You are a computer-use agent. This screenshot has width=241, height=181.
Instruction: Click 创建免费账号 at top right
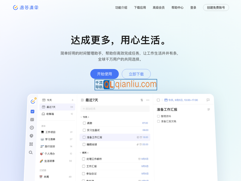[x=216, y=8]
